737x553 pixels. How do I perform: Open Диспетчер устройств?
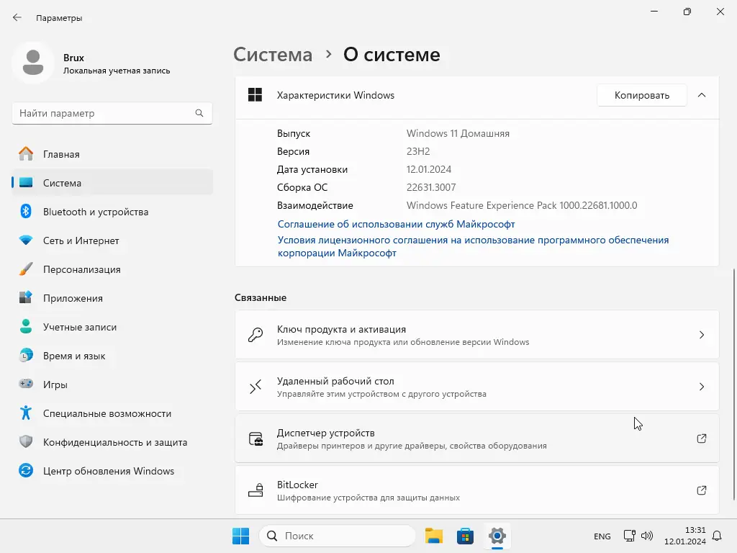(476, 439)
